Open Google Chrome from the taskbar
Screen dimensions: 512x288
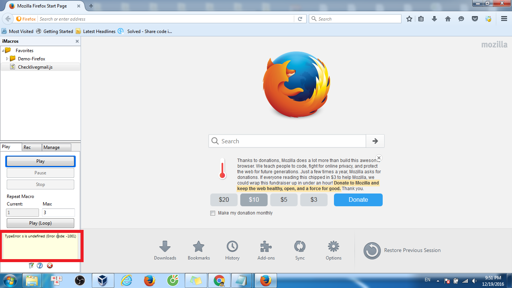click(219, 280)
